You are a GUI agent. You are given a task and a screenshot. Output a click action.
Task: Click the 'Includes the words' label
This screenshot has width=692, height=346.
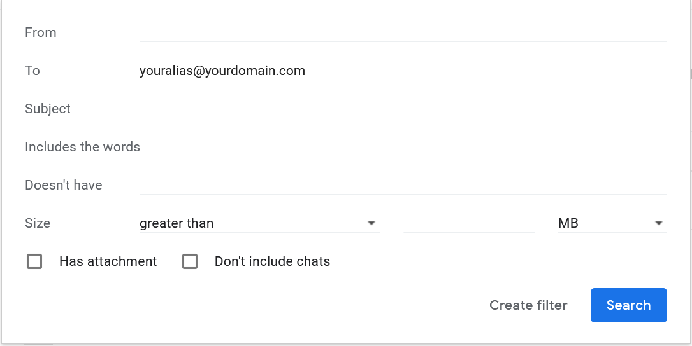point(82,147)
